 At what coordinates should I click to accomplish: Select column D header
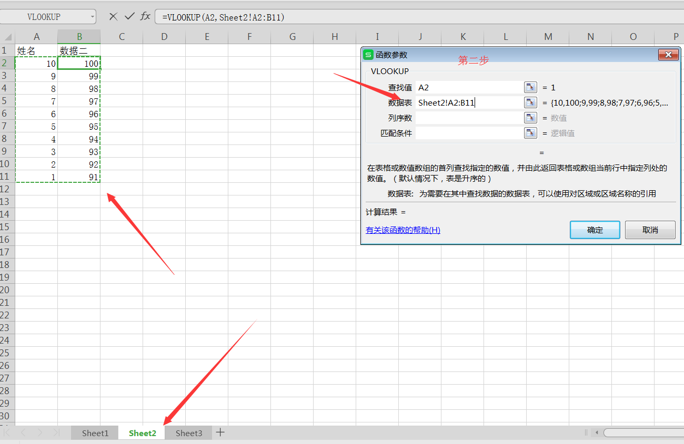pyautogui.click(x=164, y=37)
